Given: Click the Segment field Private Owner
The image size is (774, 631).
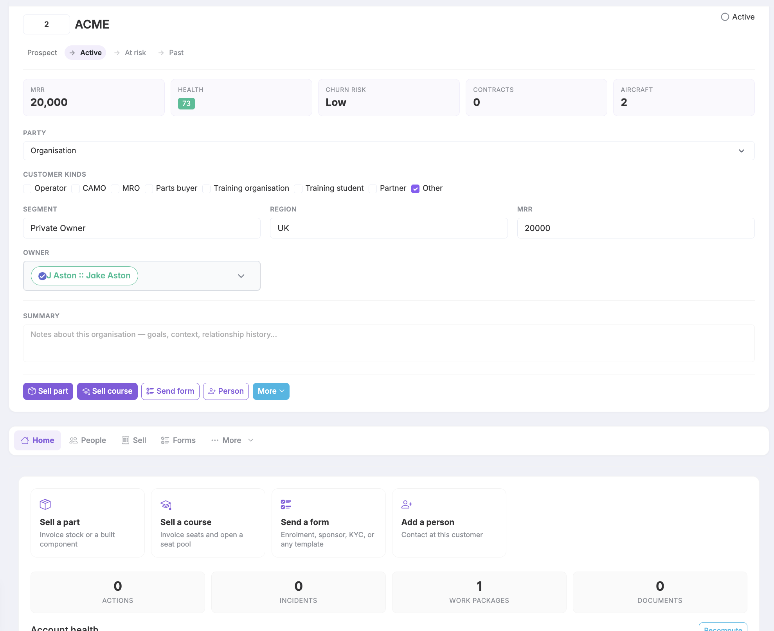Looking at the screenshot, I should coord(142,228).
